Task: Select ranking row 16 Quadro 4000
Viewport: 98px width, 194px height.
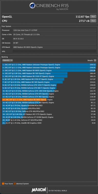Action: 49,108
